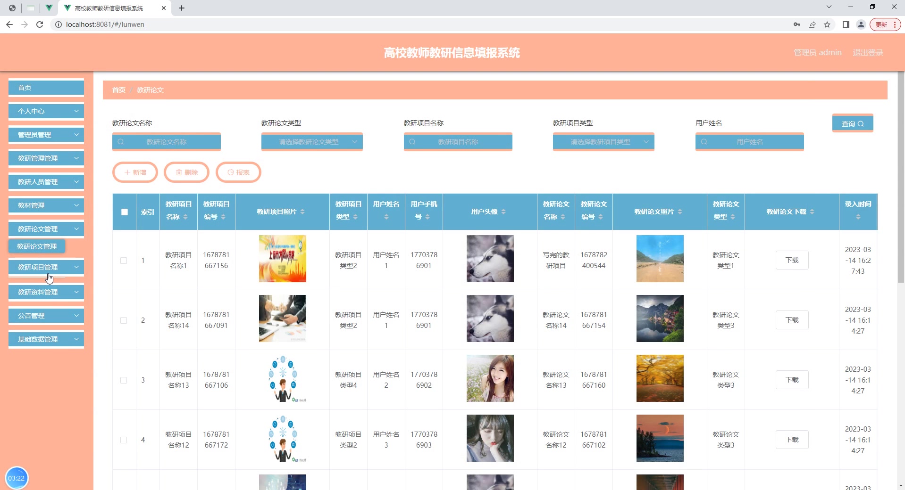Viewport: 905px width, 490px height.
Task: Expand the 公告管理 sidebar menu
Action: 46,316
